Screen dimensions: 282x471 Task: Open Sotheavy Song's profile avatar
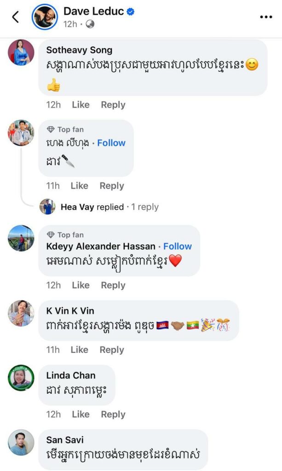click(21, 52)
